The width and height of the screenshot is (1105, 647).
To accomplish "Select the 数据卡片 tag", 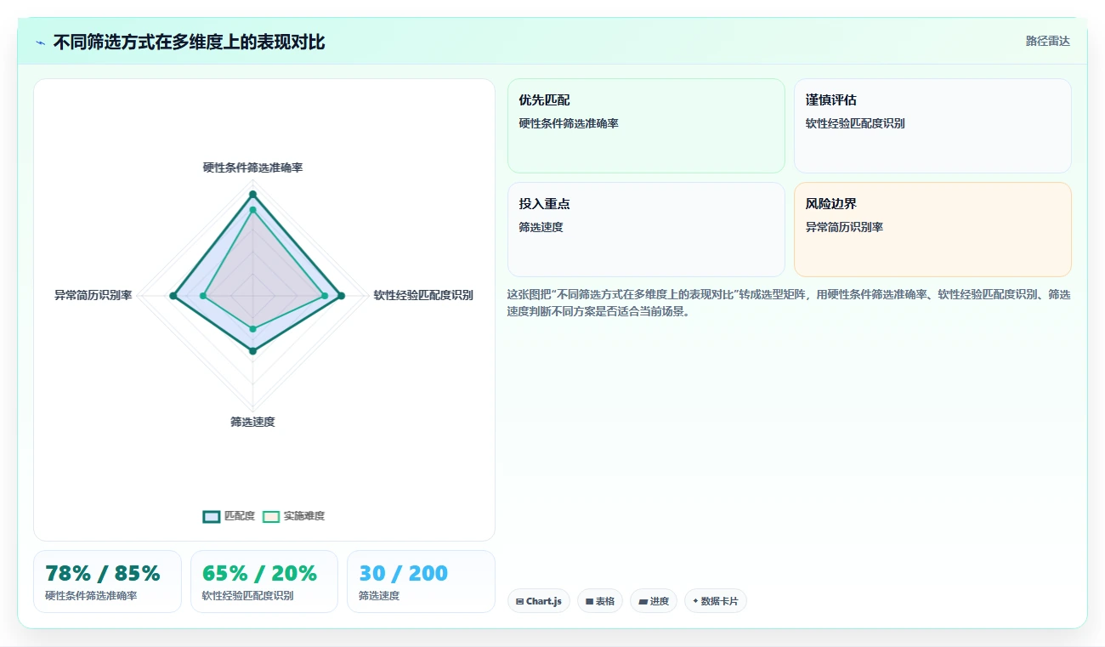I will point(715,601).
